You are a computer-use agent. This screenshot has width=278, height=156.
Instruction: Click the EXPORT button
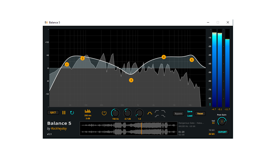(x=222, y=132)
